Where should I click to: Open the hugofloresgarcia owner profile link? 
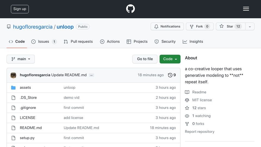33,27
